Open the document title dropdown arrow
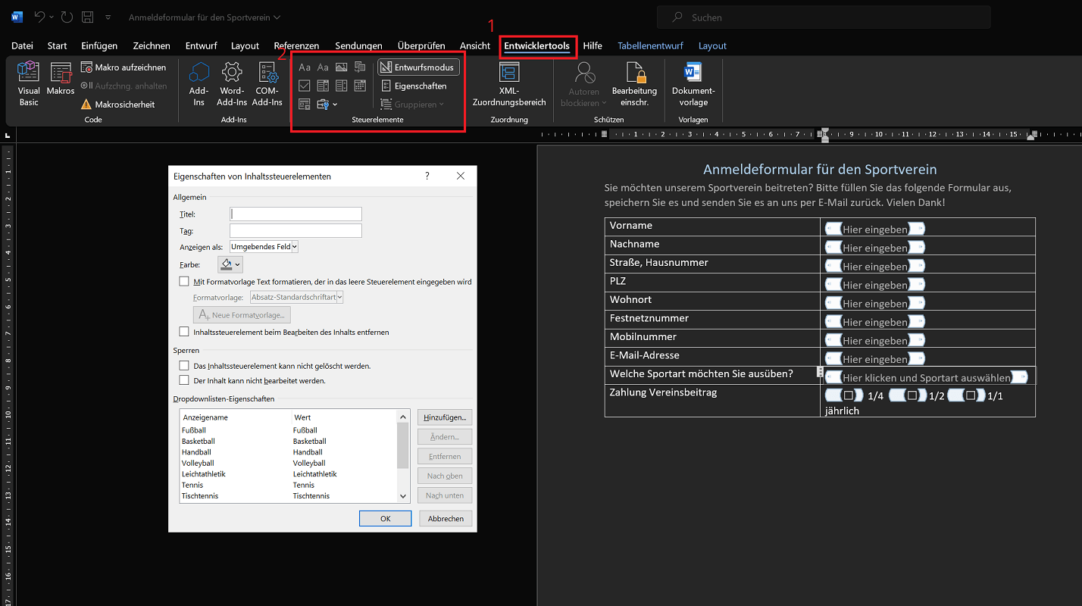 pos(277,17)
